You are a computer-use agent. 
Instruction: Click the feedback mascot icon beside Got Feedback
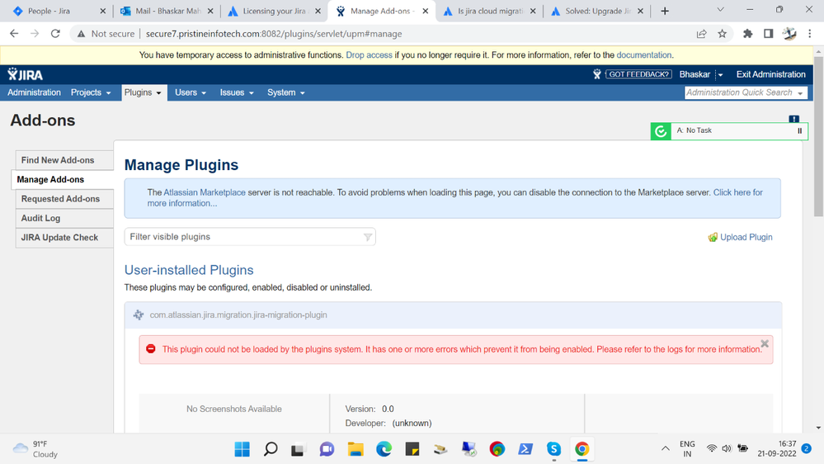pos(597,74)
